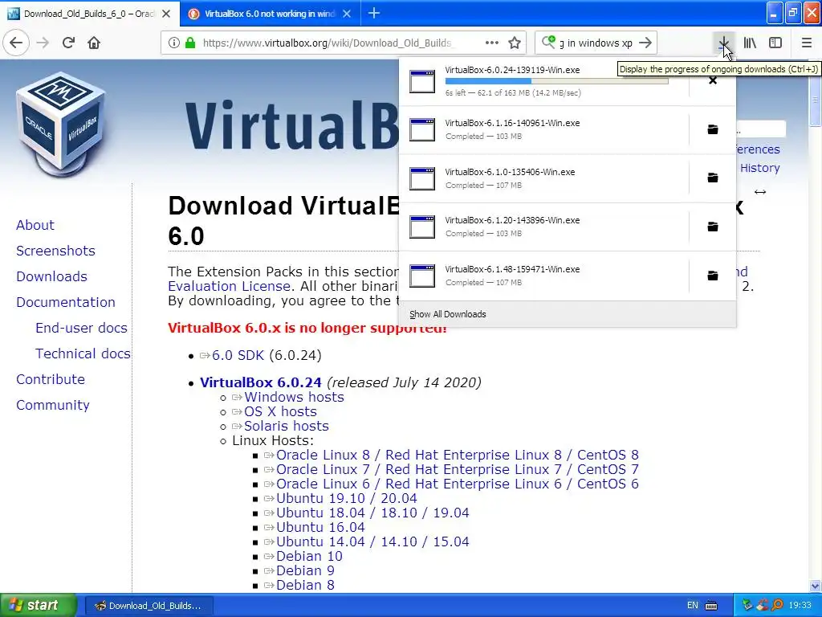The image size is (822, 617).
Task: Click the on-screen keyboard tray icon
Action: coord(711,606)
